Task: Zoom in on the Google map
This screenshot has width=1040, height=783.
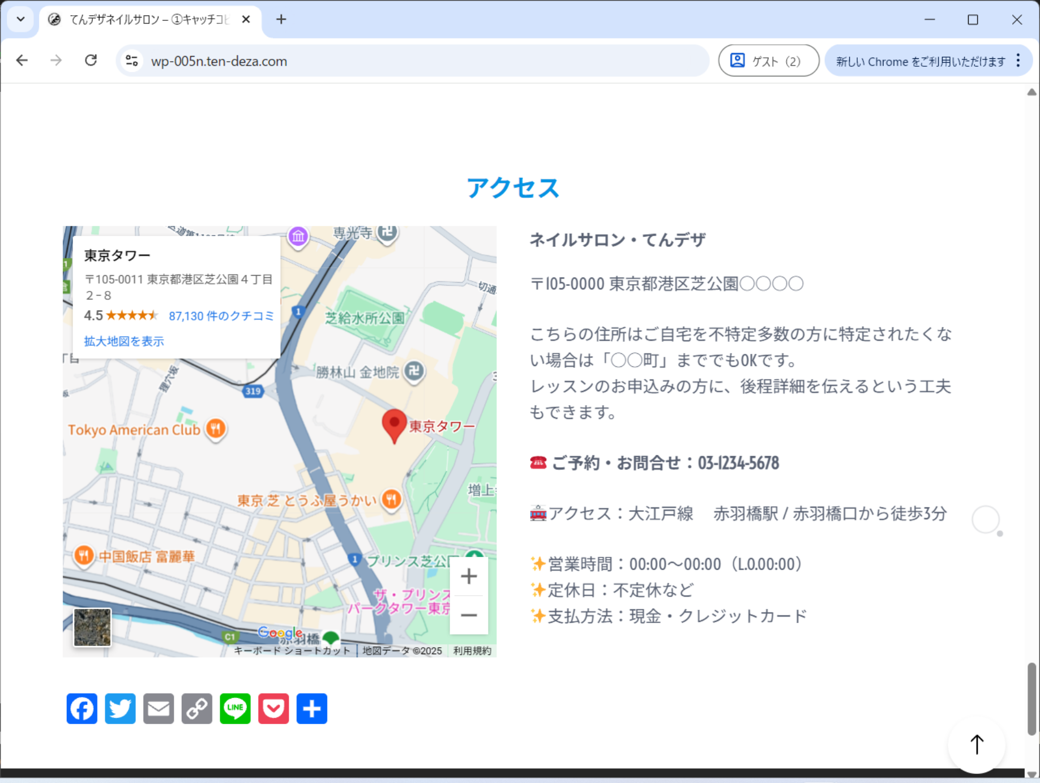Action: coord(468,577)
